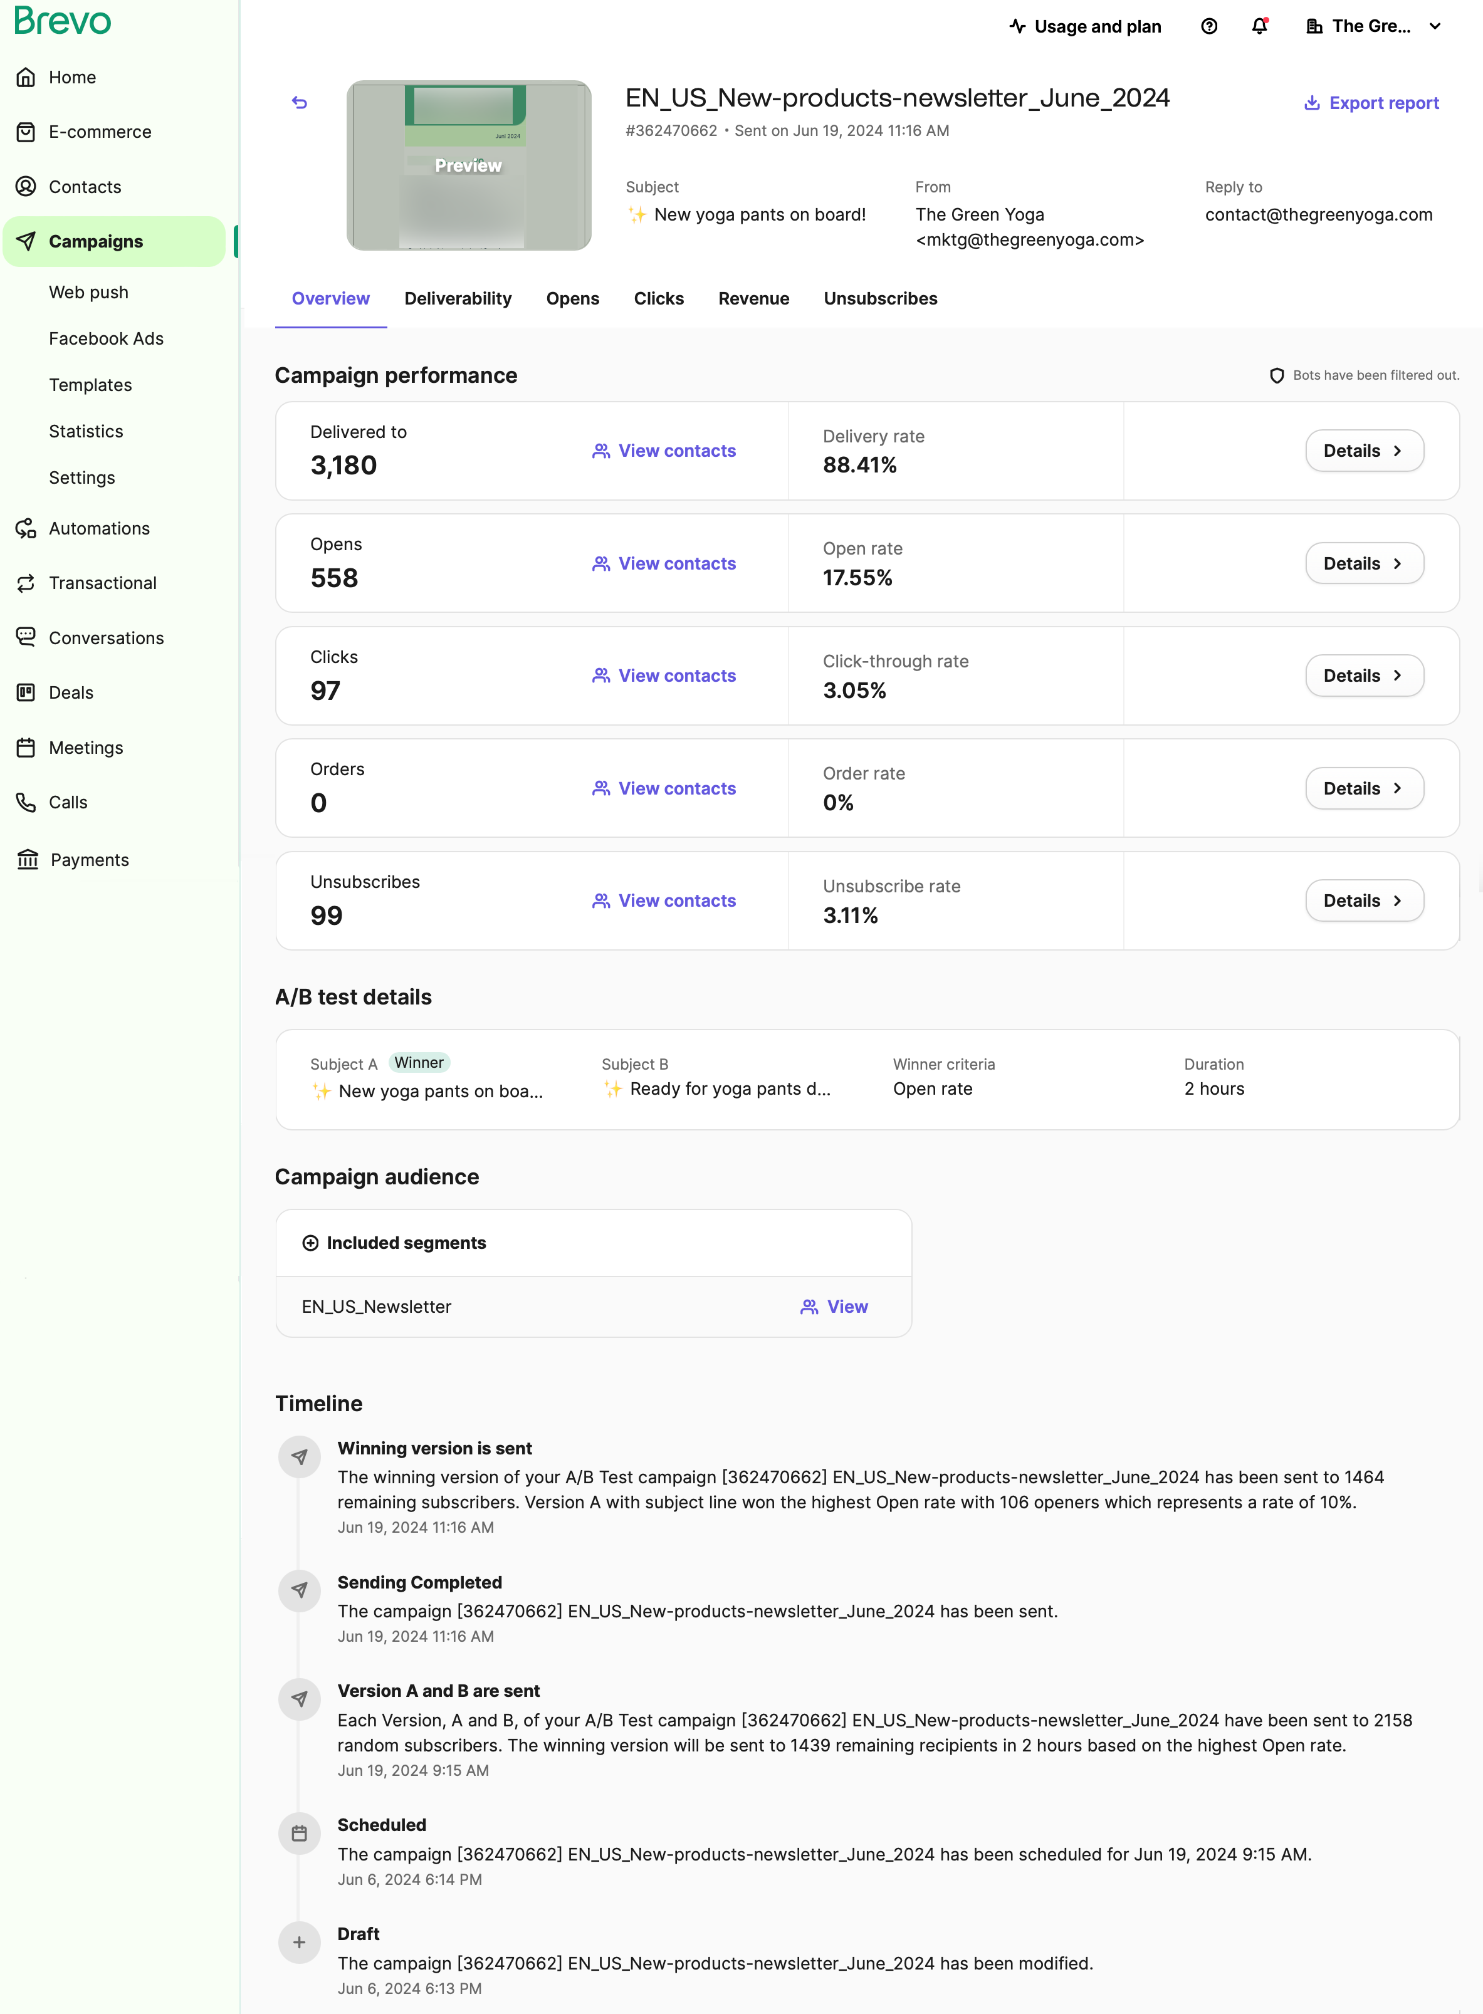This screenshot has width=1483, height=2014.
Task: Go back using the return arrow icon
Action: click(x=299, y=102)
